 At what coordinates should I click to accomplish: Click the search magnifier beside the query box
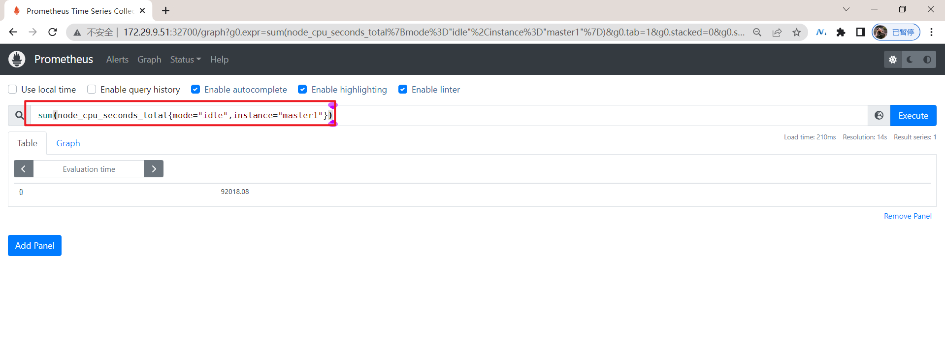[x=19, y=115]
